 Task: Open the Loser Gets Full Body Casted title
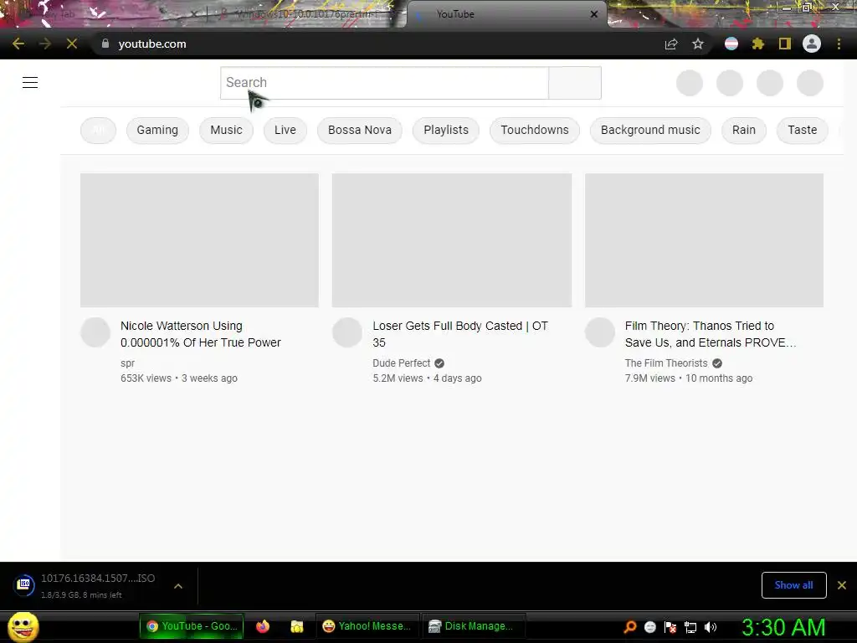point(460,334)
